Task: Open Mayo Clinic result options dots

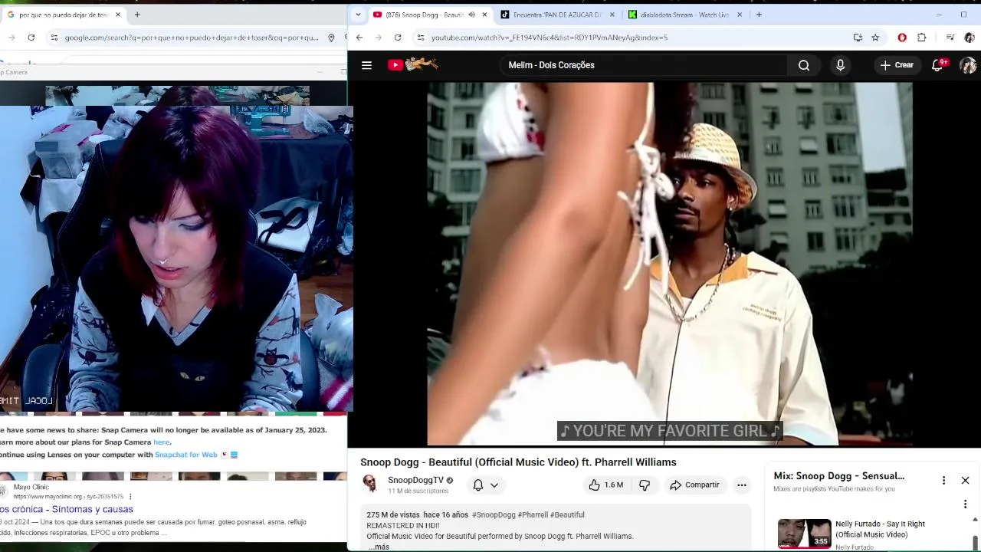Action: (x=130, y=496)
